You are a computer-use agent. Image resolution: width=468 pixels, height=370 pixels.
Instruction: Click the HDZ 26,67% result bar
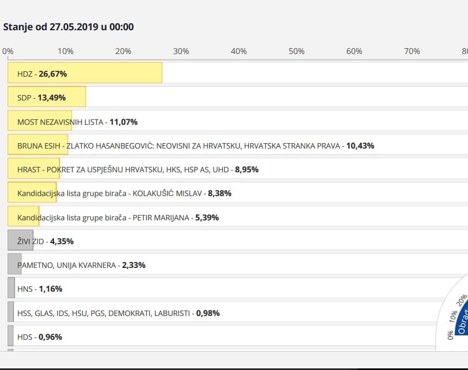pyautogui.click(x=84, y=73)
